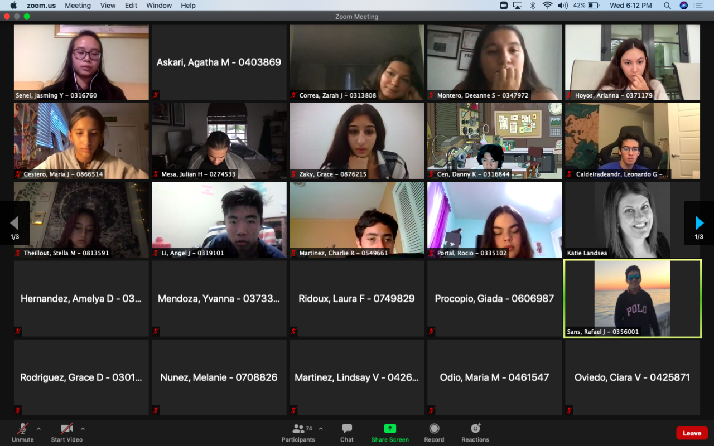Click muted mic icon on Askari, Agatha tile
The height and width of the screenshot is (446, 714).
point(156,95)
